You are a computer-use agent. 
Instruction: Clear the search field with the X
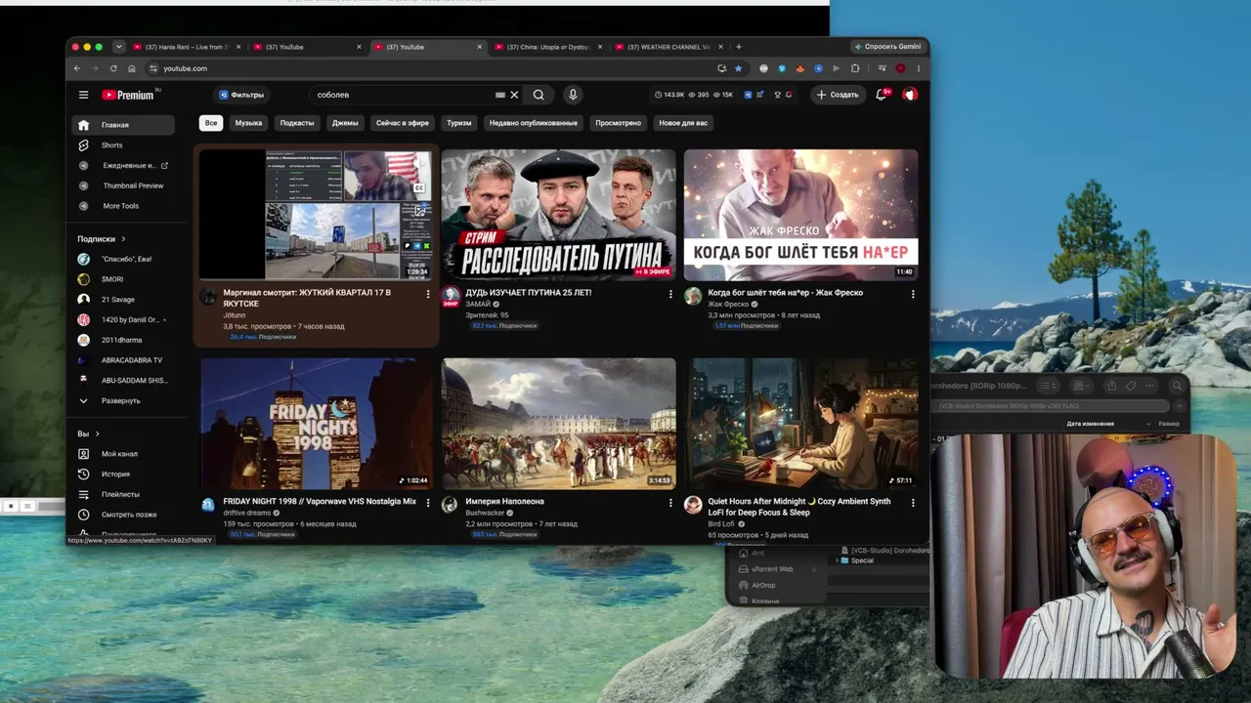click(x=514, y=95)
